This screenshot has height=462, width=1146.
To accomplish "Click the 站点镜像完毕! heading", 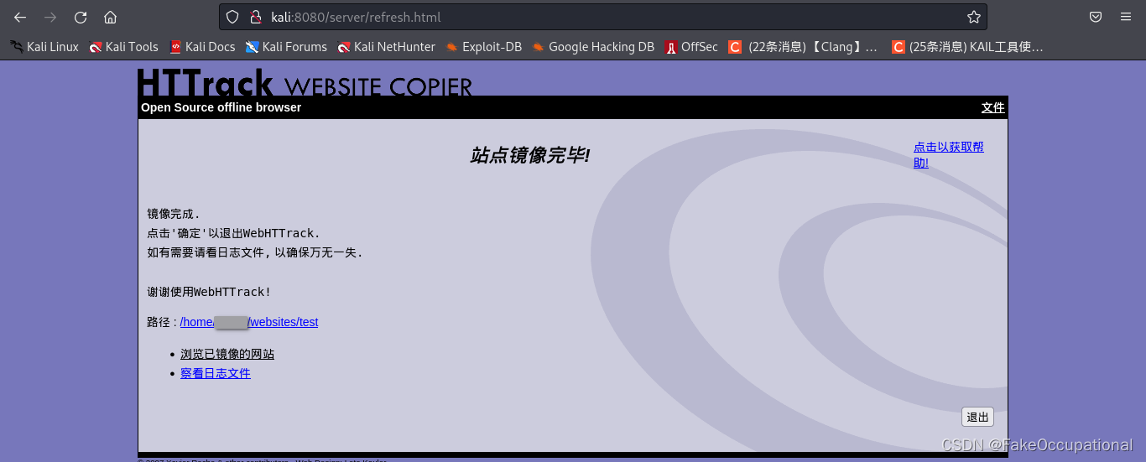I will click(x=529, y=155).
